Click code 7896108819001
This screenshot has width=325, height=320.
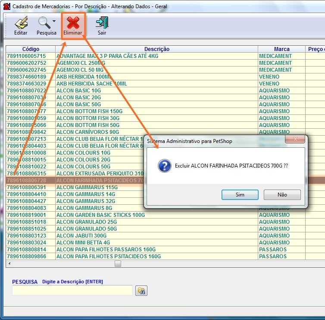(26, 215)
